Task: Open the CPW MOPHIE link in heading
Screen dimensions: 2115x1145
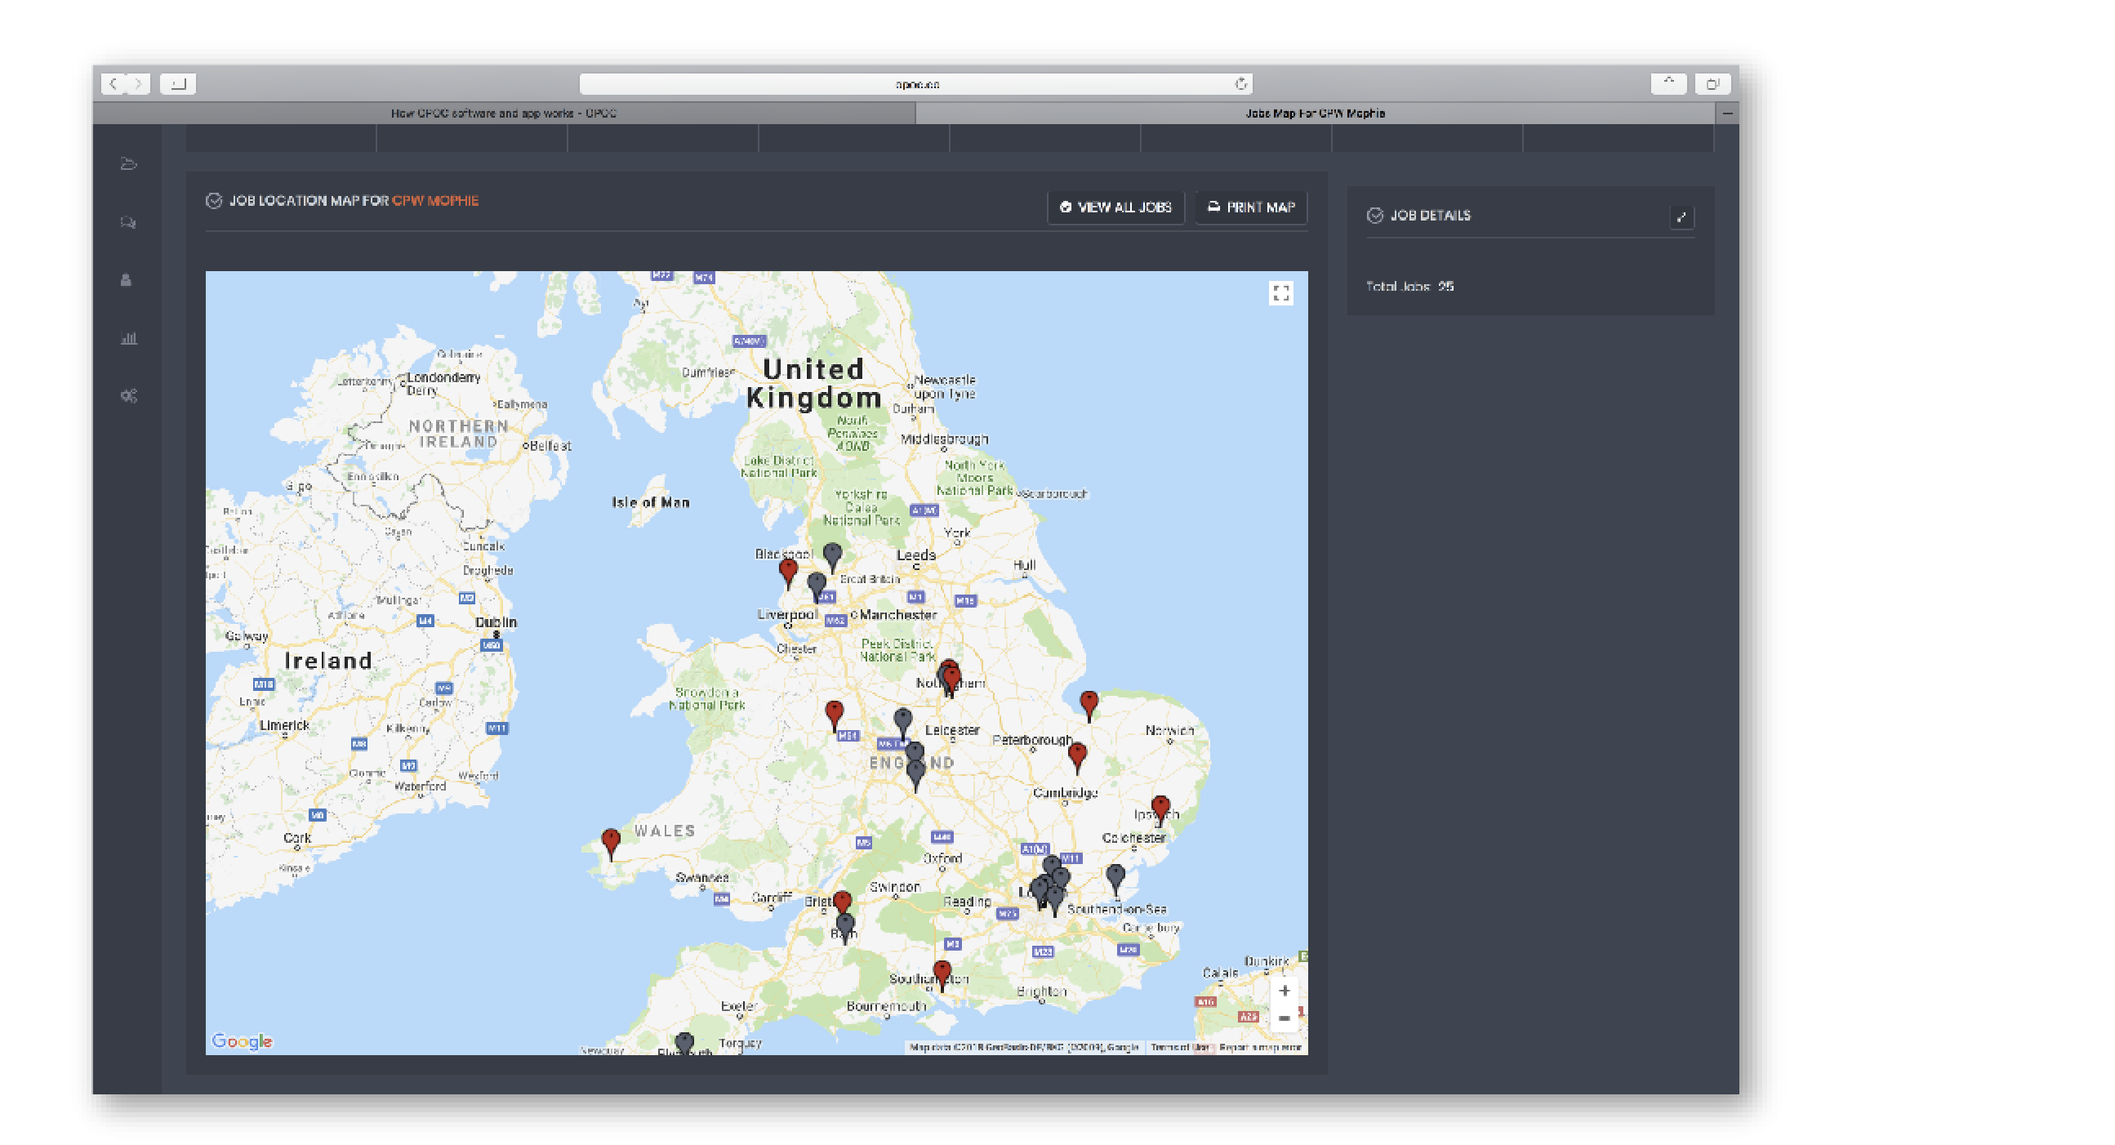Action: (435, 200)
